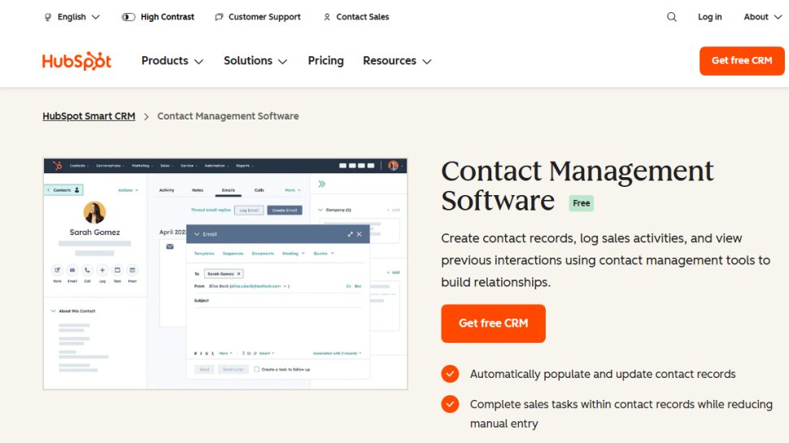Click the Get free CRM button below description
This screenshot has height=443, width=789.
point(493,324)
